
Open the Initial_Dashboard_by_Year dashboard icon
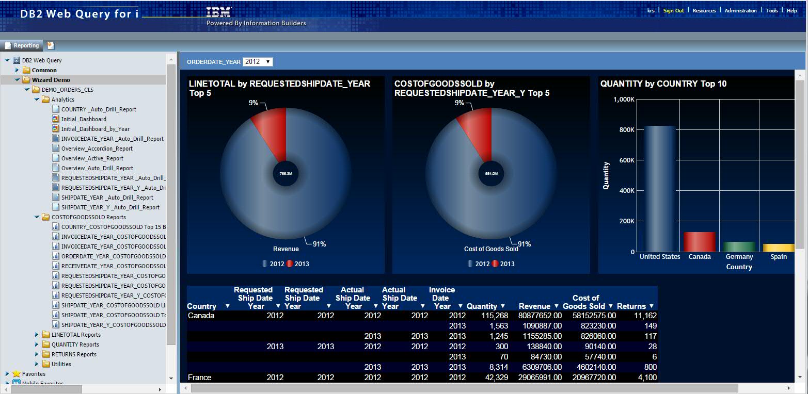coord(56,129)
